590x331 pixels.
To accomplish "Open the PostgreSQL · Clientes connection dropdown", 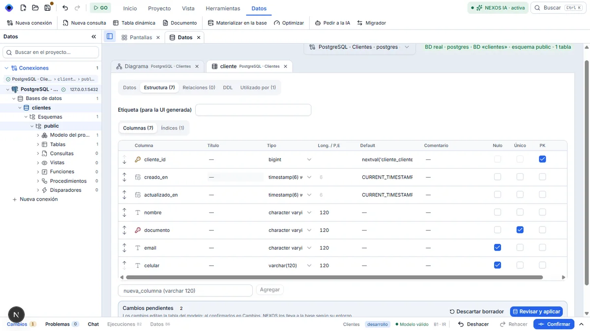I will (x=359, y=47).
